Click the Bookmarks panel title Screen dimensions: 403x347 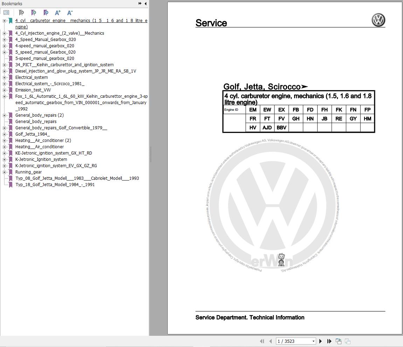[12, 4]
